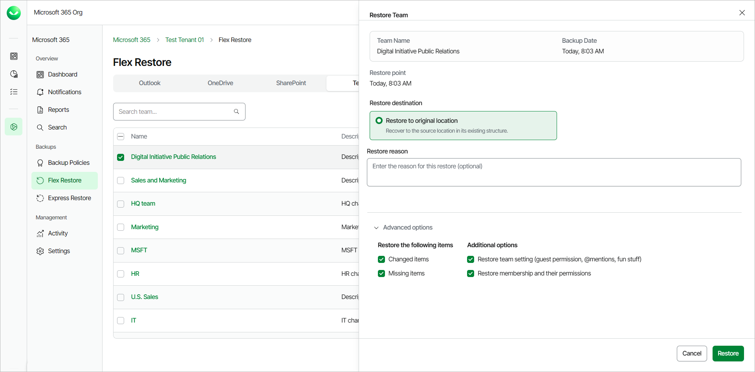This screenshot has height=372, width=755.
Task: Open the task list icon in left rail
Action: [x=14, y=92]
